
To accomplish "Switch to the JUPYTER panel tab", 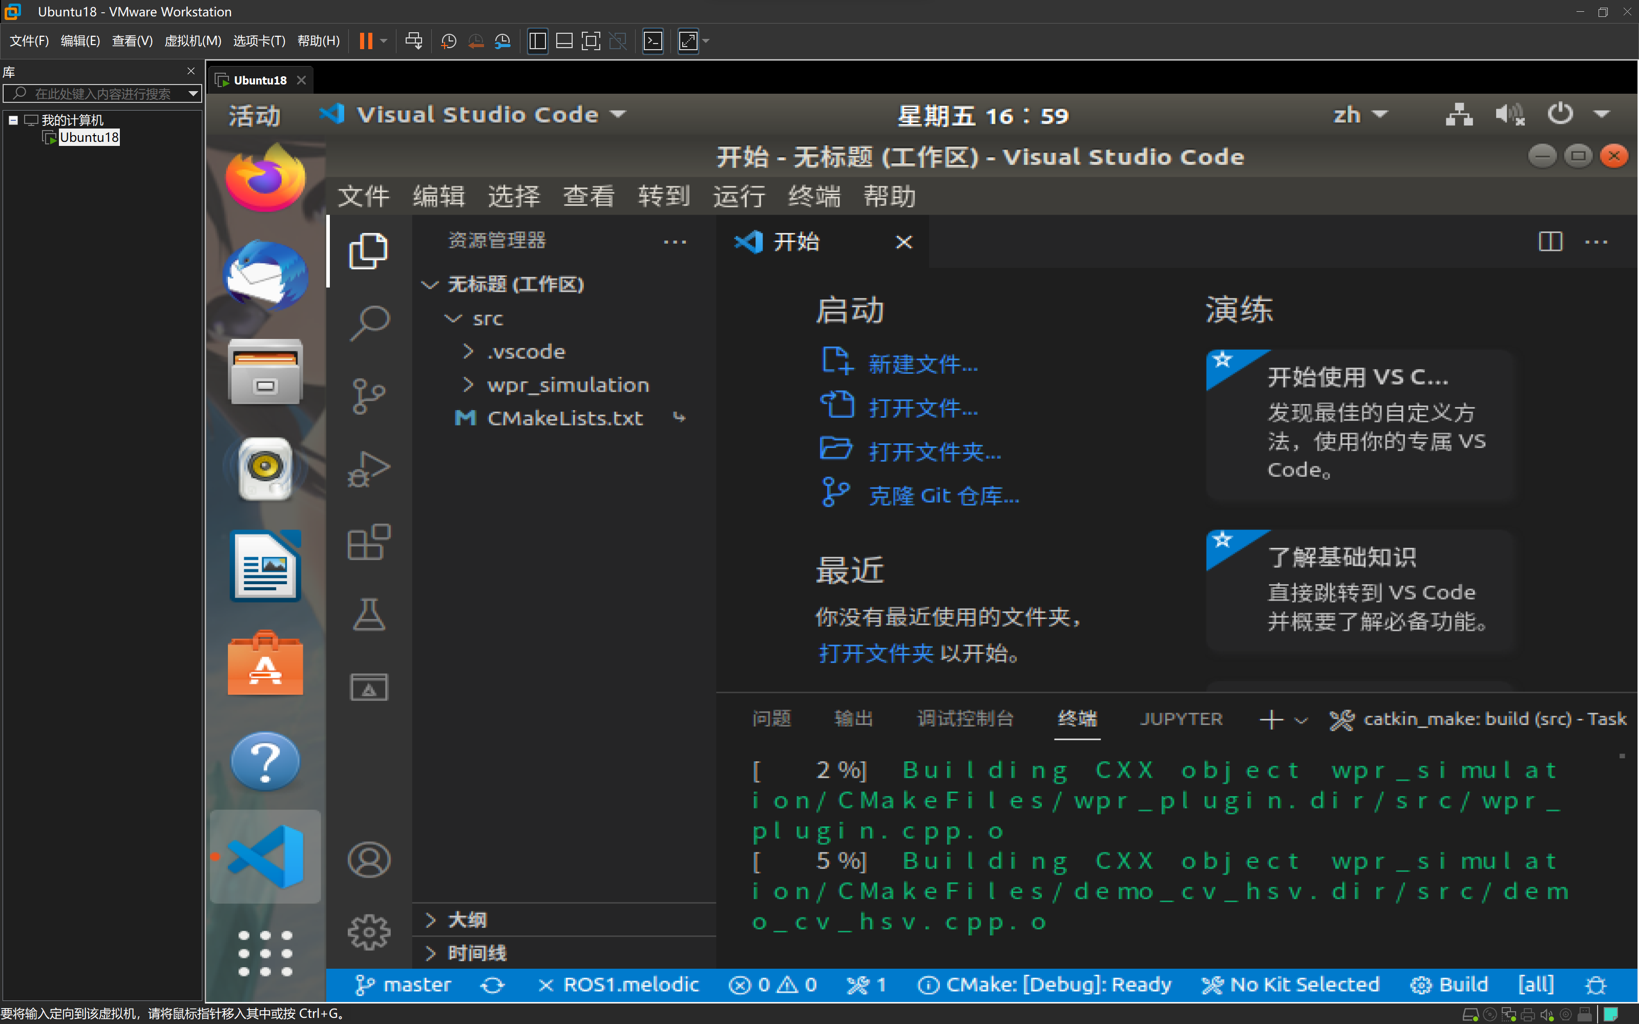I will click(1181, 718).
